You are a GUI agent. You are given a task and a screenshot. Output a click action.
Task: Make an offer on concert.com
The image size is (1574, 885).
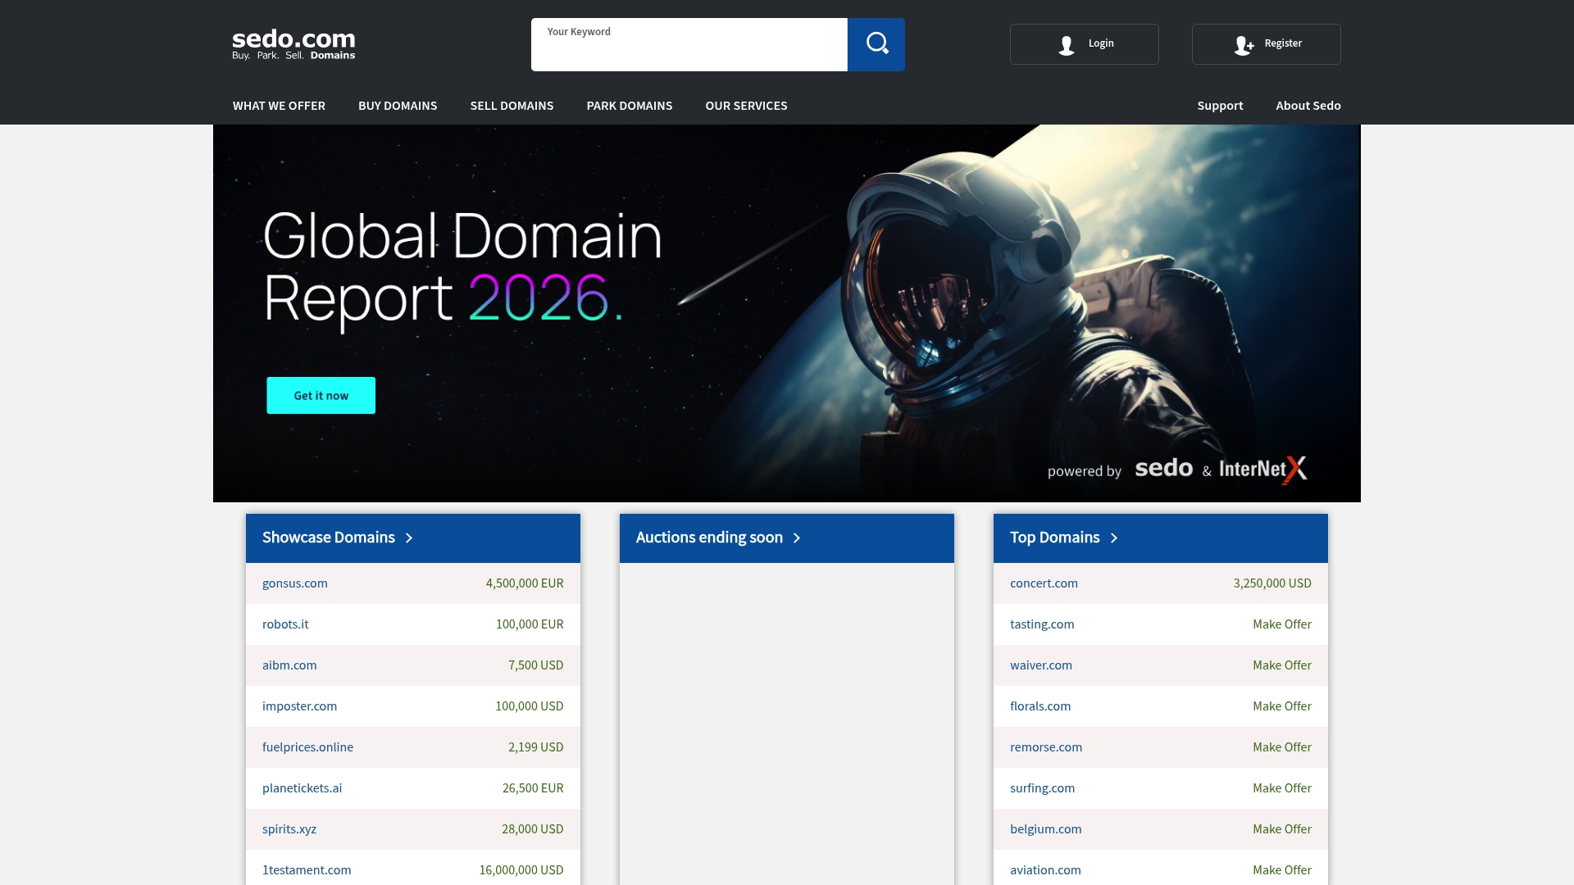click(x=1272, y=583)
